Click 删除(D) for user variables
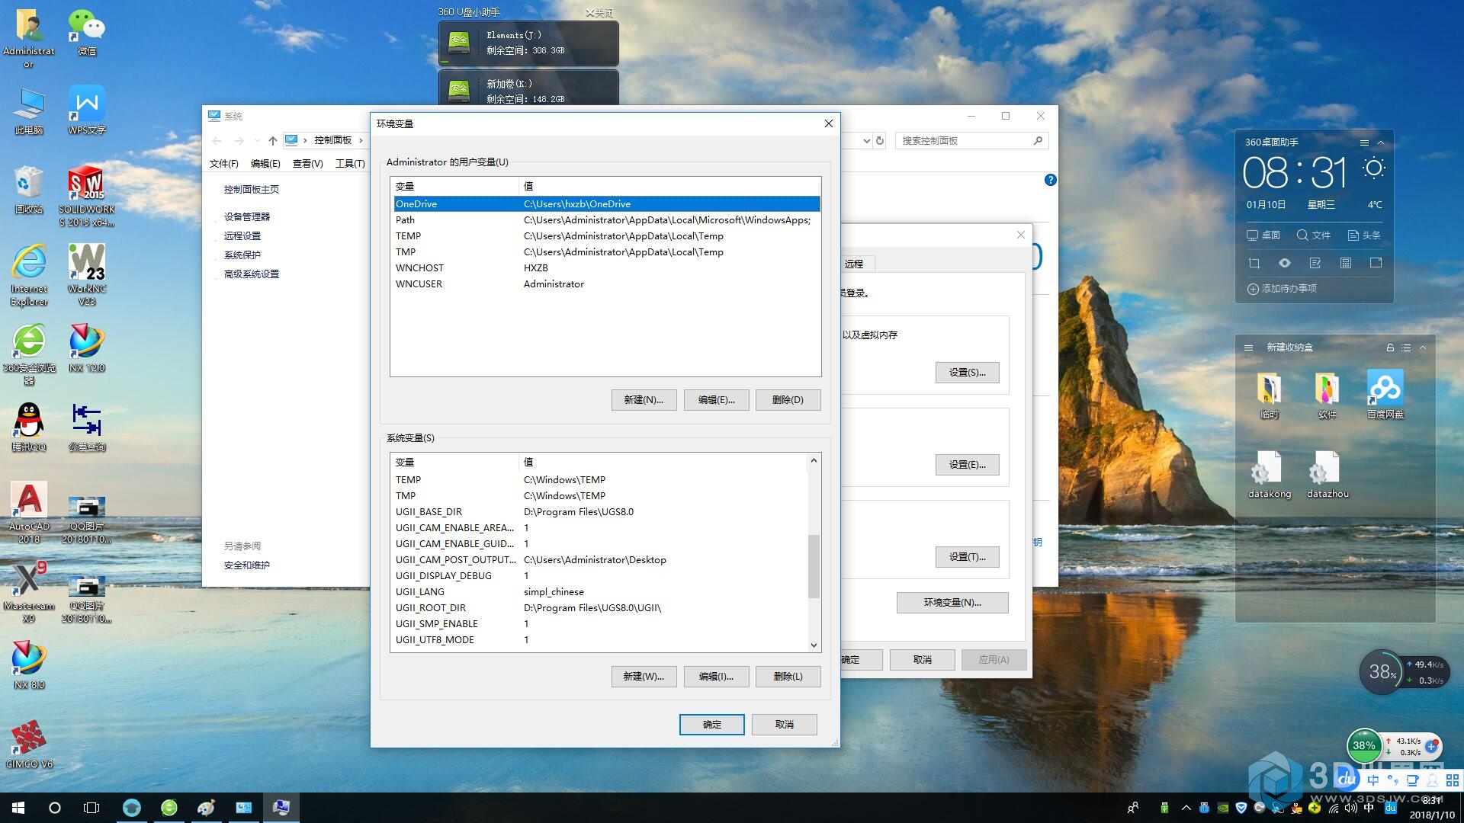1464x823 pixels. point(788,400)
